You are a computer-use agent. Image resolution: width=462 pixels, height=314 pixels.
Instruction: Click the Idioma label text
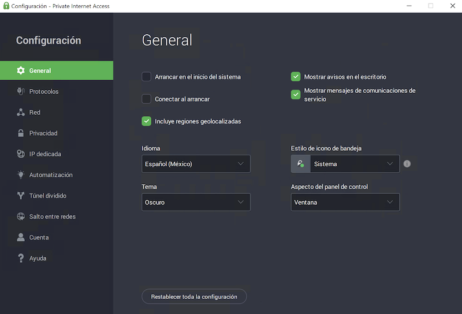coord(151,148)
